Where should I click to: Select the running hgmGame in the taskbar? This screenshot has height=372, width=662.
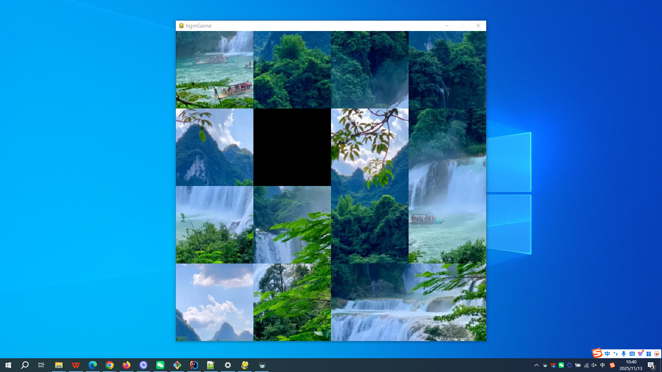point(244,365)
